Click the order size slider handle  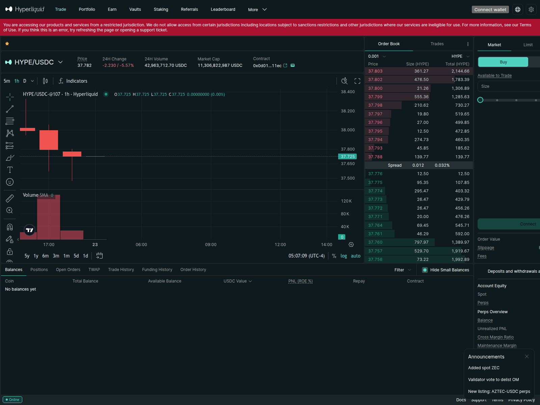click(x=480, y=100)
